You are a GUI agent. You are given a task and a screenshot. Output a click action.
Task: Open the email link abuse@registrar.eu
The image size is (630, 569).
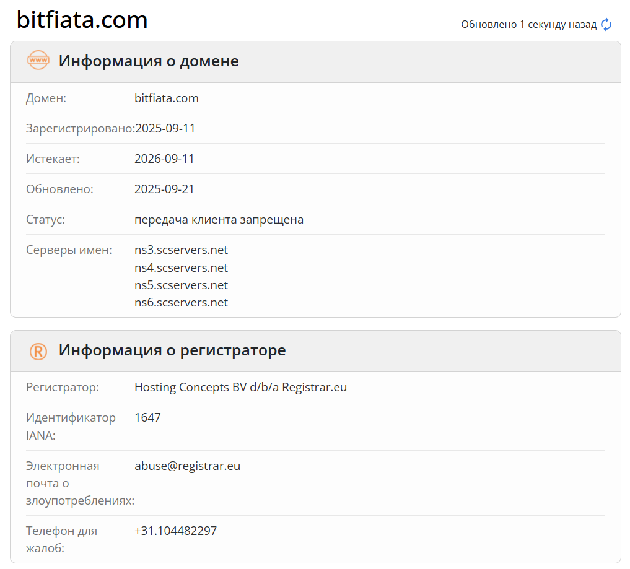188,466
